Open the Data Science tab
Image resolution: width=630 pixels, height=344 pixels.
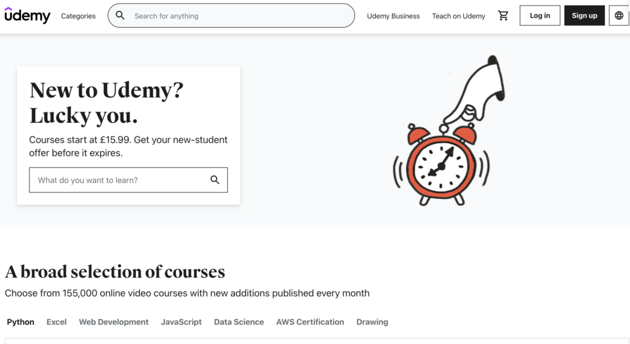pos(239,322)
